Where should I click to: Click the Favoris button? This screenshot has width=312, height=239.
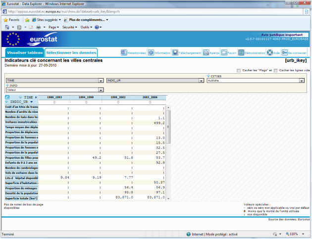pyautogui.click(x=11, y=20)
